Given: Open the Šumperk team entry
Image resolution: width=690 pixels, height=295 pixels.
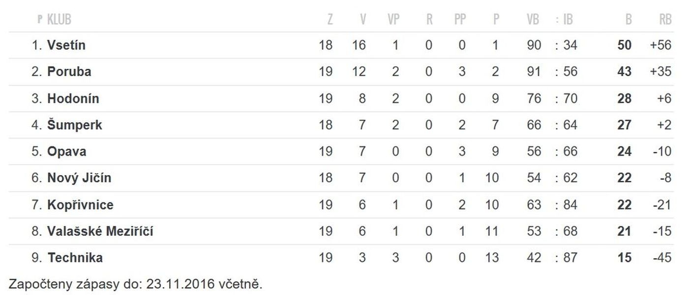Looking at the screenshot, I should point(75,125).
